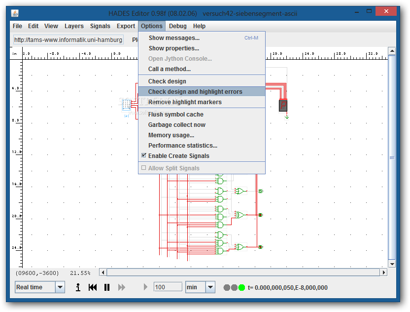Click the bottom output pin connector
Screen dimensions: 410x312
click(261, 247)
